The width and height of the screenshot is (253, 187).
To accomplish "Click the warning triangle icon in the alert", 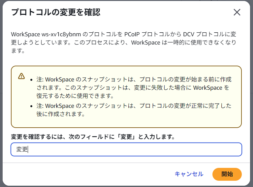I will point(21,76).
